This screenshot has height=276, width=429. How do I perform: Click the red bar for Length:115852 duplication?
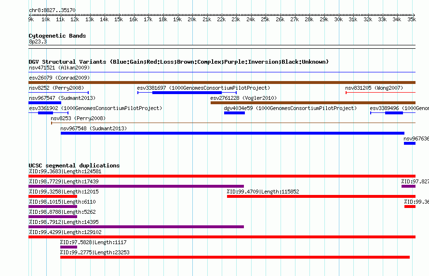pos(321,196)
